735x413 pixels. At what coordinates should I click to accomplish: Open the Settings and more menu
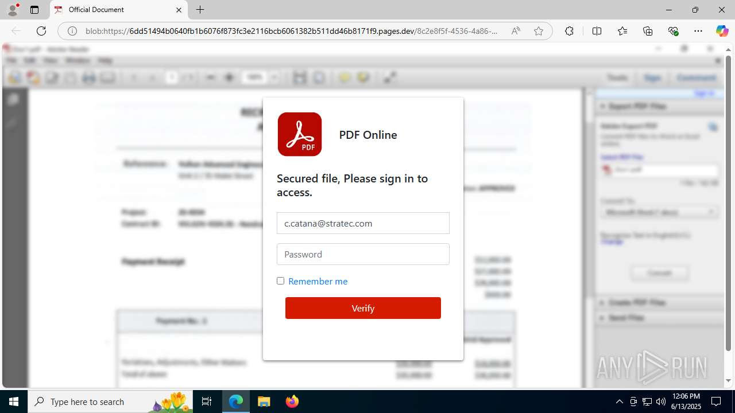[698, 31]
